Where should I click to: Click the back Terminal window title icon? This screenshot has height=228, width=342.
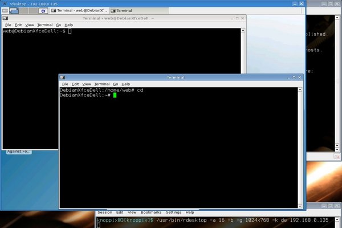[x=6, y=18]
